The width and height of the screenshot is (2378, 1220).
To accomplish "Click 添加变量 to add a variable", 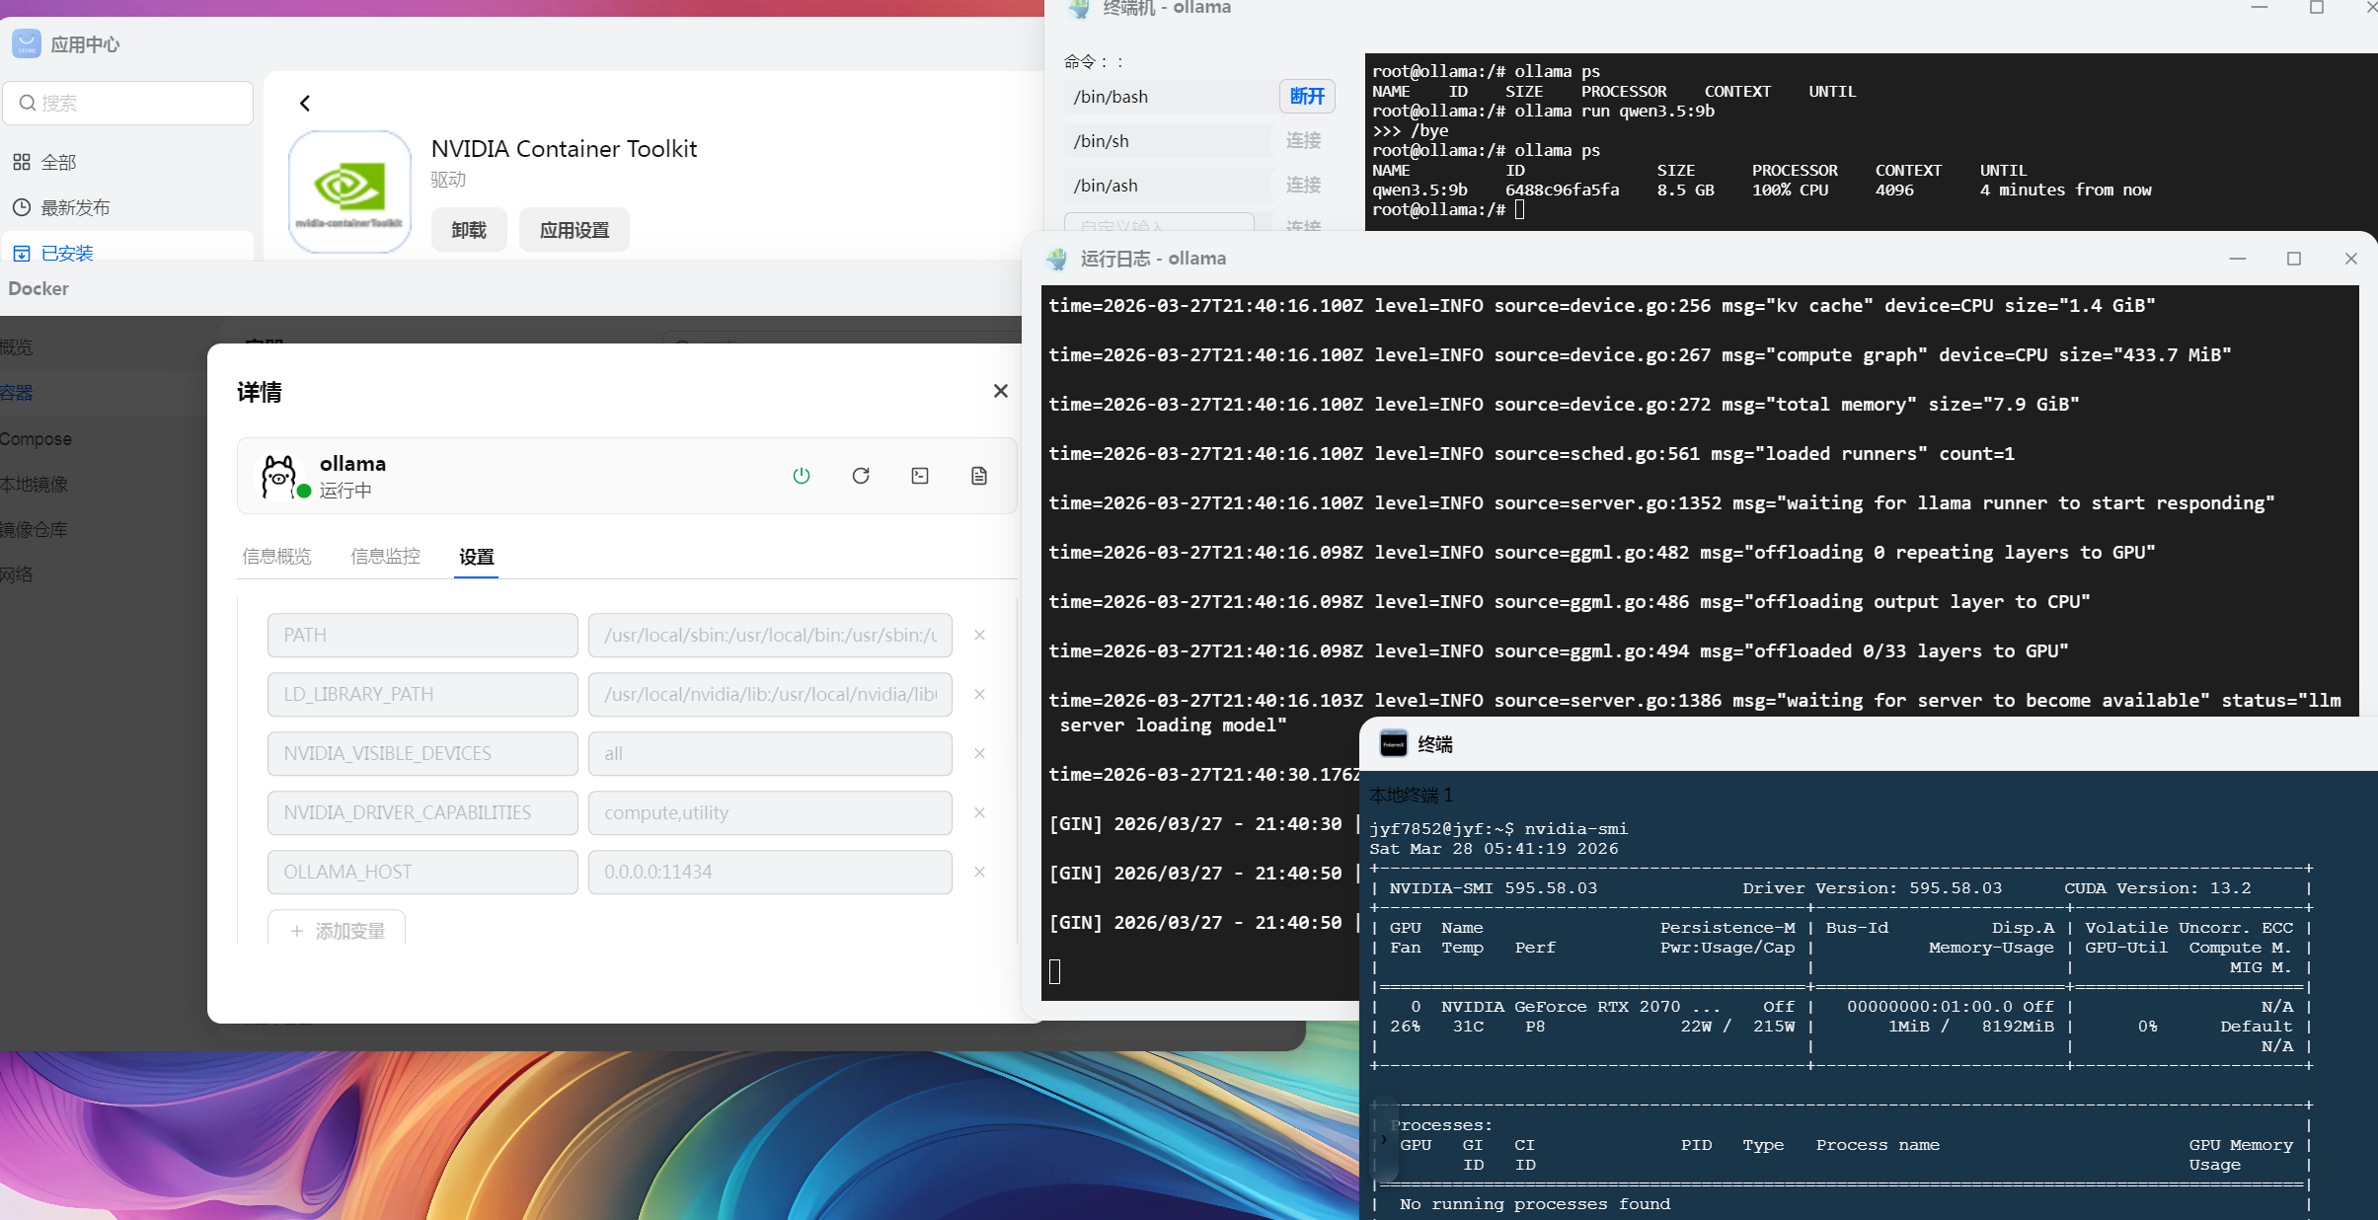I will (337, 930).
